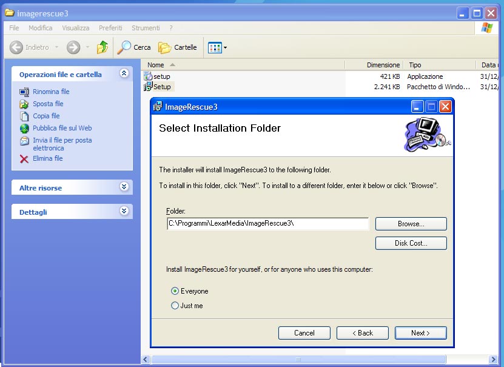504x367 pixels.
Task: Expand the Dettagli panel
Action: click(124, 212)
